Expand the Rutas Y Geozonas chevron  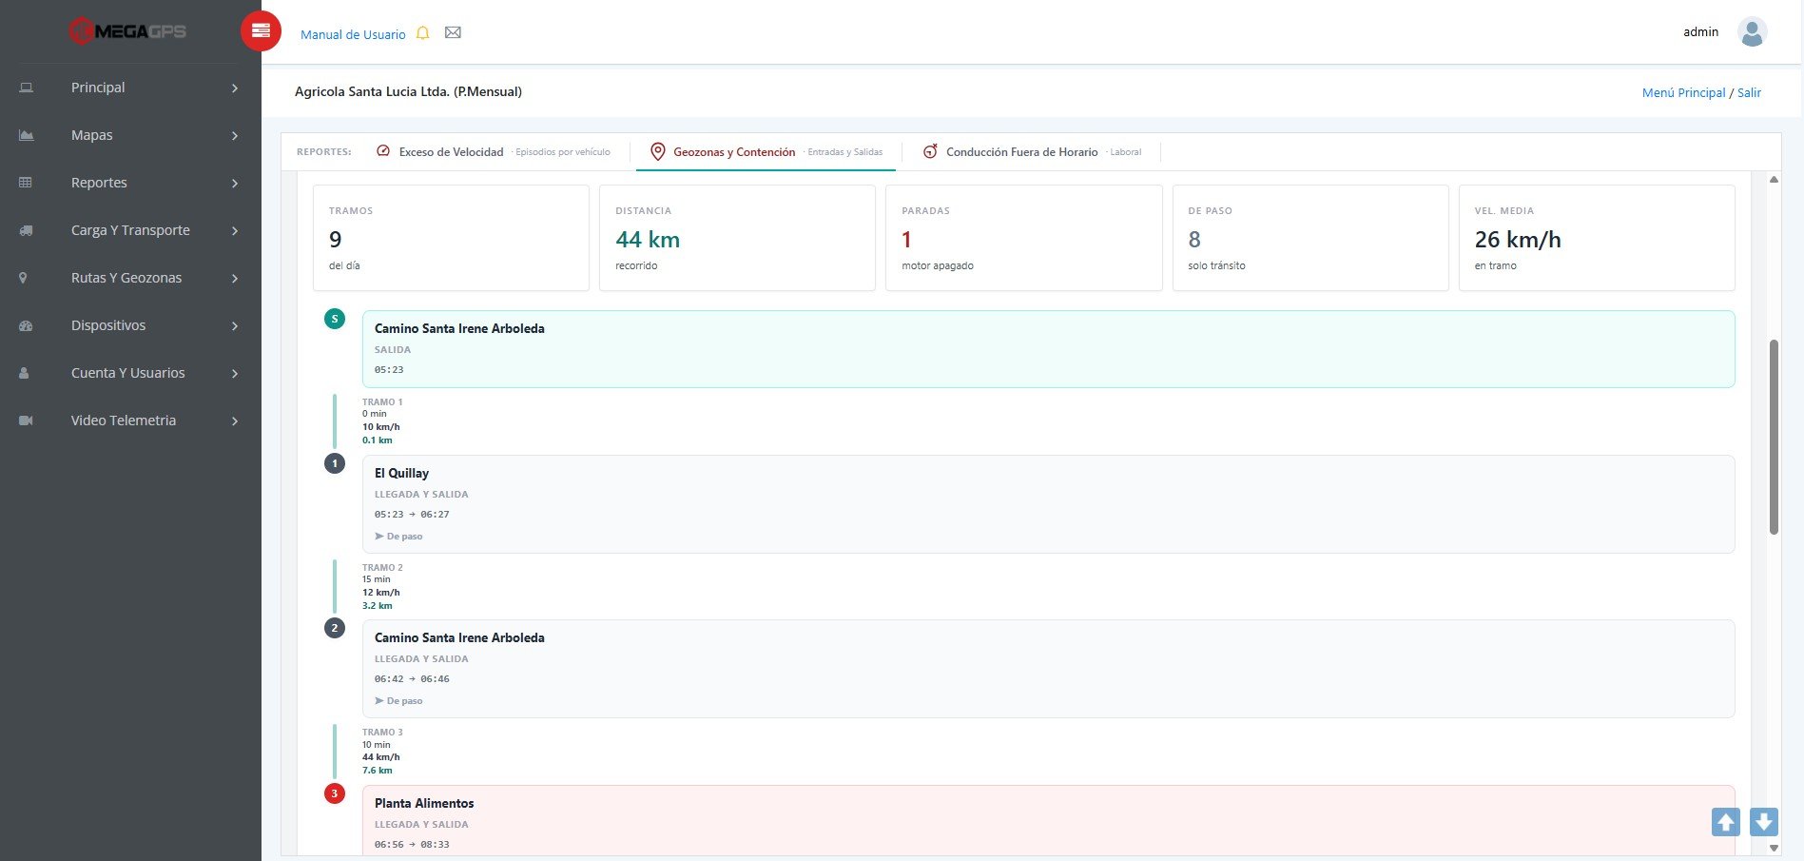(x=235, y=279)
